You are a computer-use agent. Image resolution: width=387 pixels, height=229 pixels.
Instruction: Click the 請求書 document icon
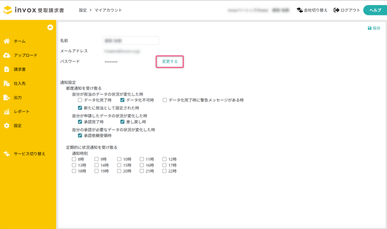(x=7, y=69)
